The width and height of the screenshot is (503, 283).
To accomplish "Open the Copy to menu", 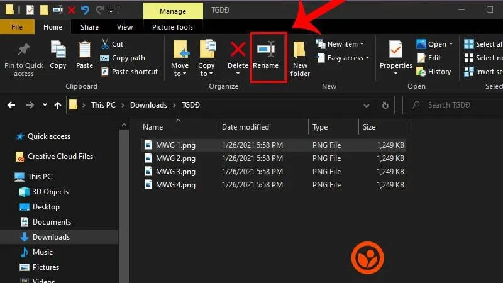I will click(206, 58).
